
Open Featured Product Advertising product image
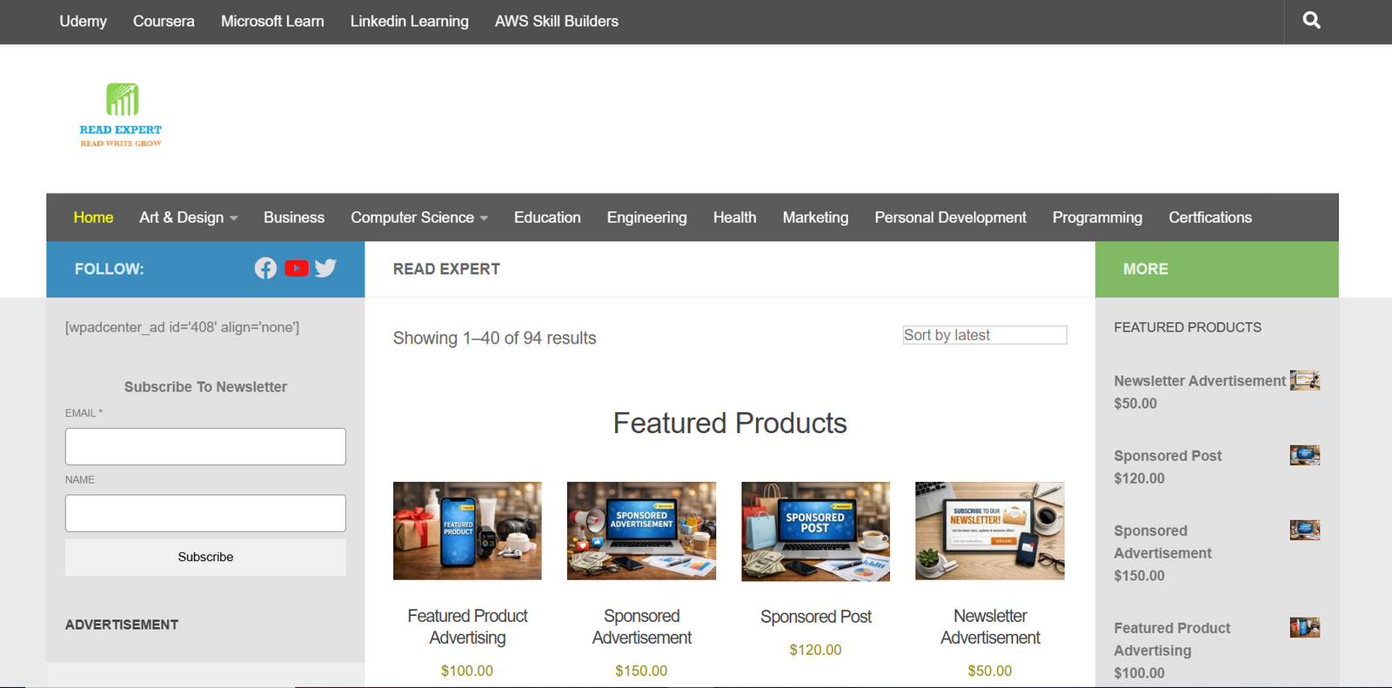coord(467,531)
